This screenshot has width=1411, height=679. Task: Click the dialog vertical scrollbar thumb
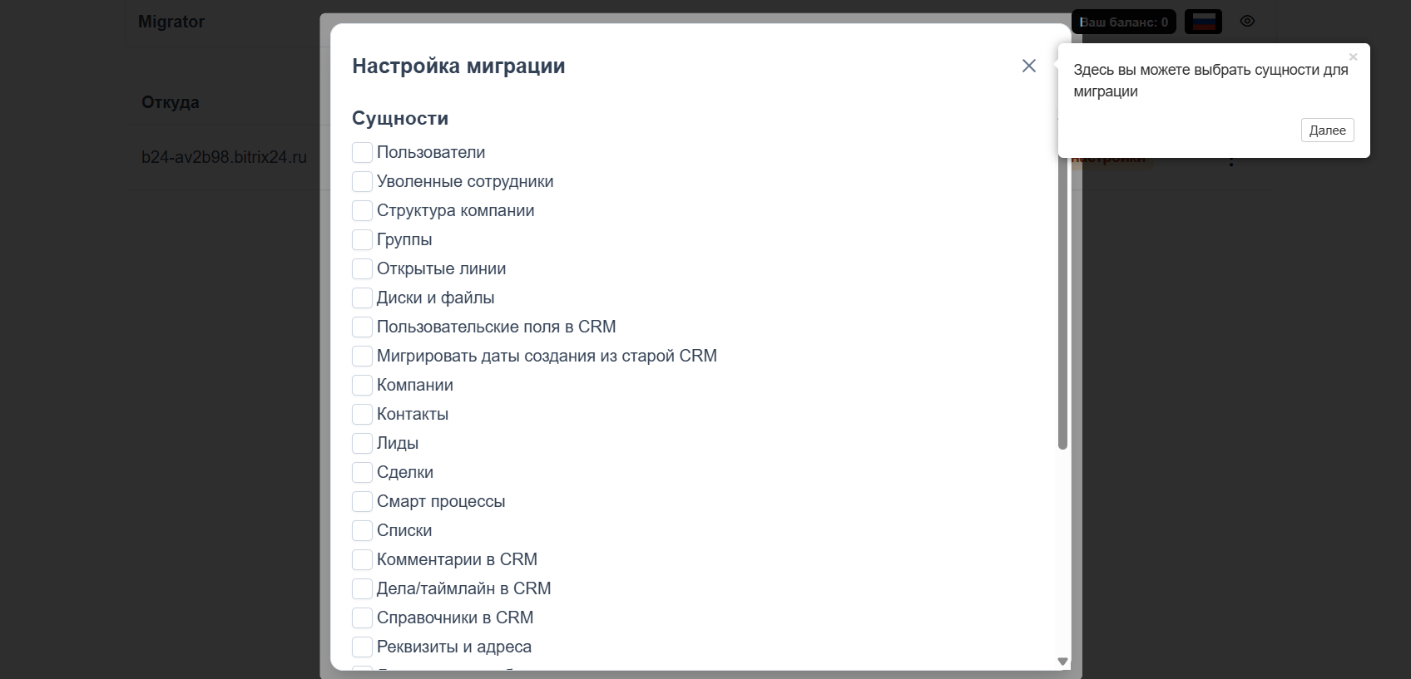(1062, 299)
